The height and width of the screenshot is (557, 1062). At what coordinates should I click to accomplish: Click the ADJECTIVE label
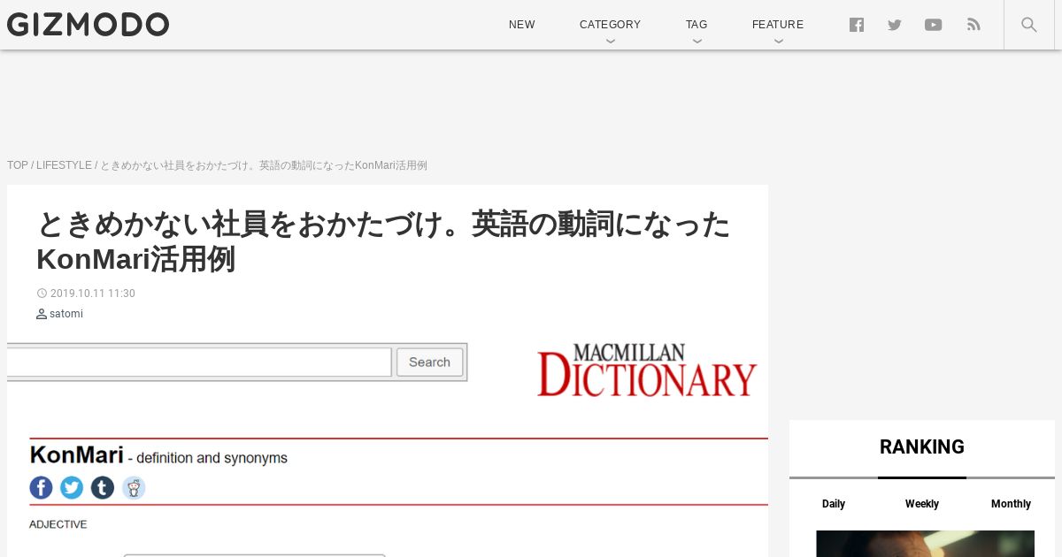pyautogui.click(x=58, y=524)
